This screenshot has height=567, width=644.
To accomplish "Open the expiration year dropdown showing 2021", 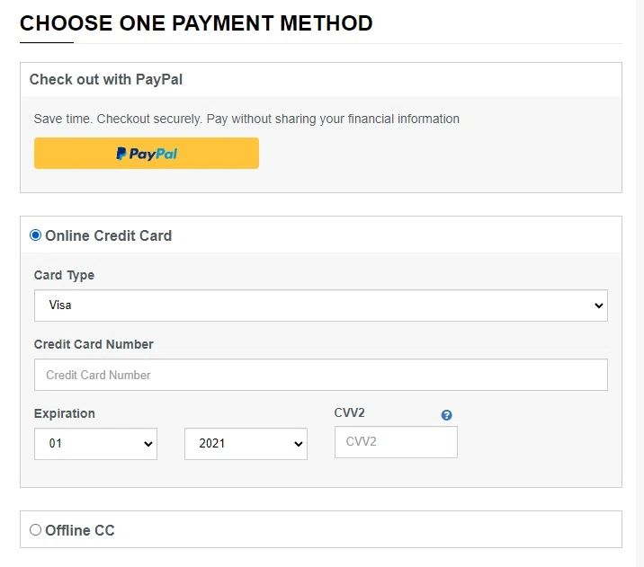I will click(245, 444).
